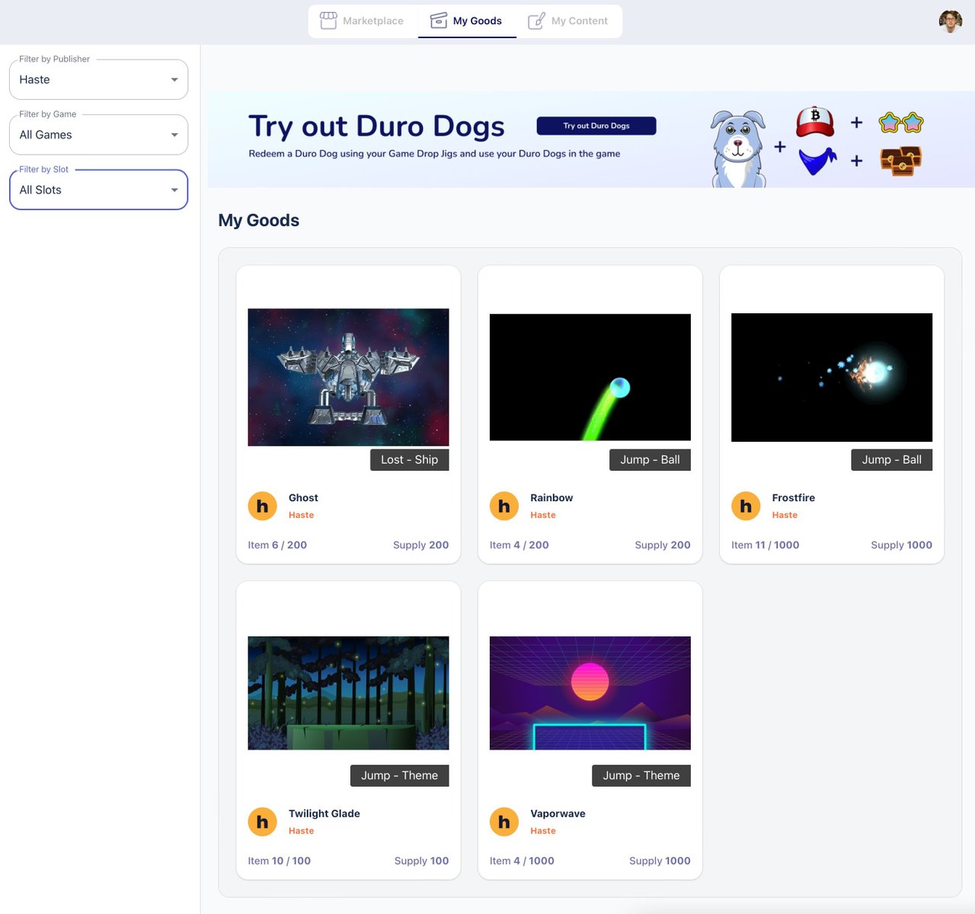975x914 pixels.
Task: Click the Rainbow item title
Action: tap(551, 497)
